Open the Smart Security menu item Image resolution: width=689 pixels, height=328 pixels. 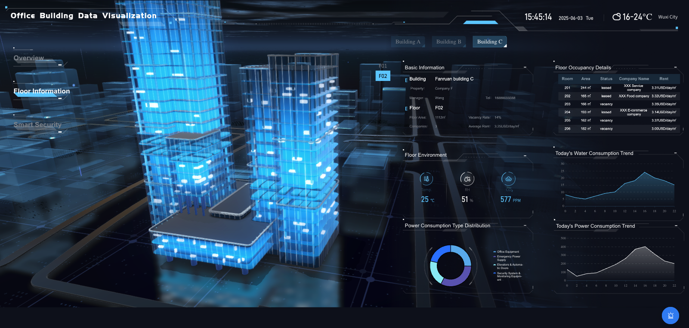coord(37,124)
